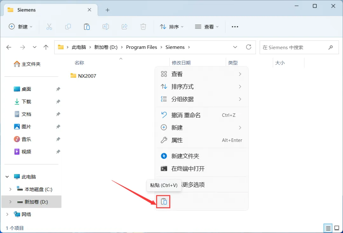Click the search box 在 Siemens 中搜索
343x233 pixels.
[x=299, y=47]
